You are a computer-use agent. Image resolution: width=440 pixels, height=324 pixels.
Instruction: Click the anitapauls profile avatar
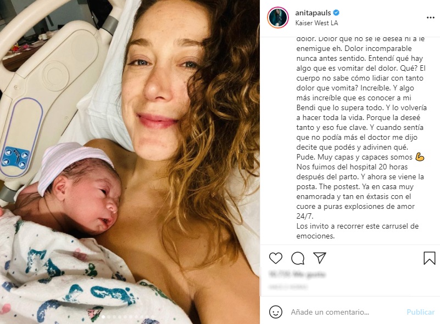278,18
